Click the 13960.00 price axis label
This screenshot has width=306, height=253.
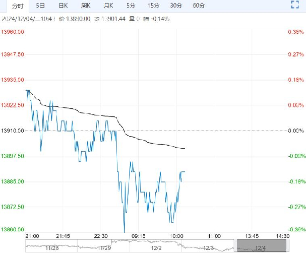coord(14,32)
